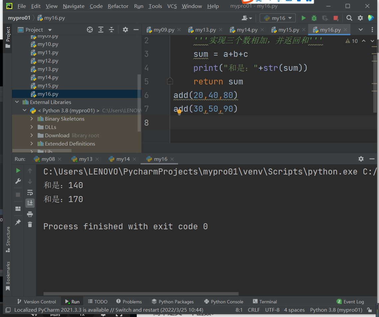Switch to the my14 Run tab
Screen dimensions: 379x317
(x=123, y=159)
